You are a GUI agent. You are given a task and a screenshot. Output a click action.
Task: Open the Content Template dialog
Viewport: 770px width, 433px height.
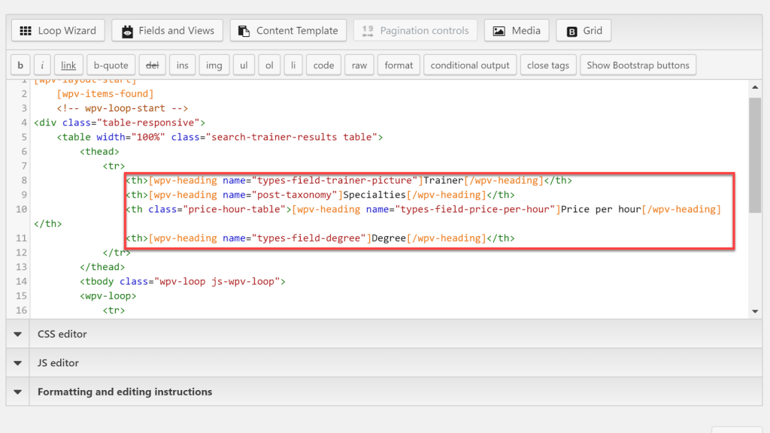pos(288,31)
